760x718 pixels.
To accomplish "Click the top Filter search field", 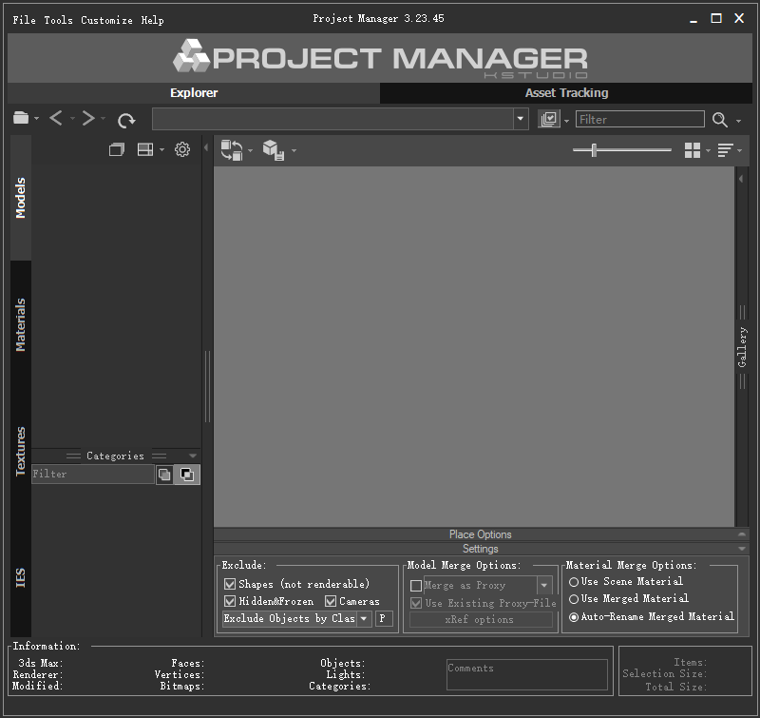I will coord(639,119).
